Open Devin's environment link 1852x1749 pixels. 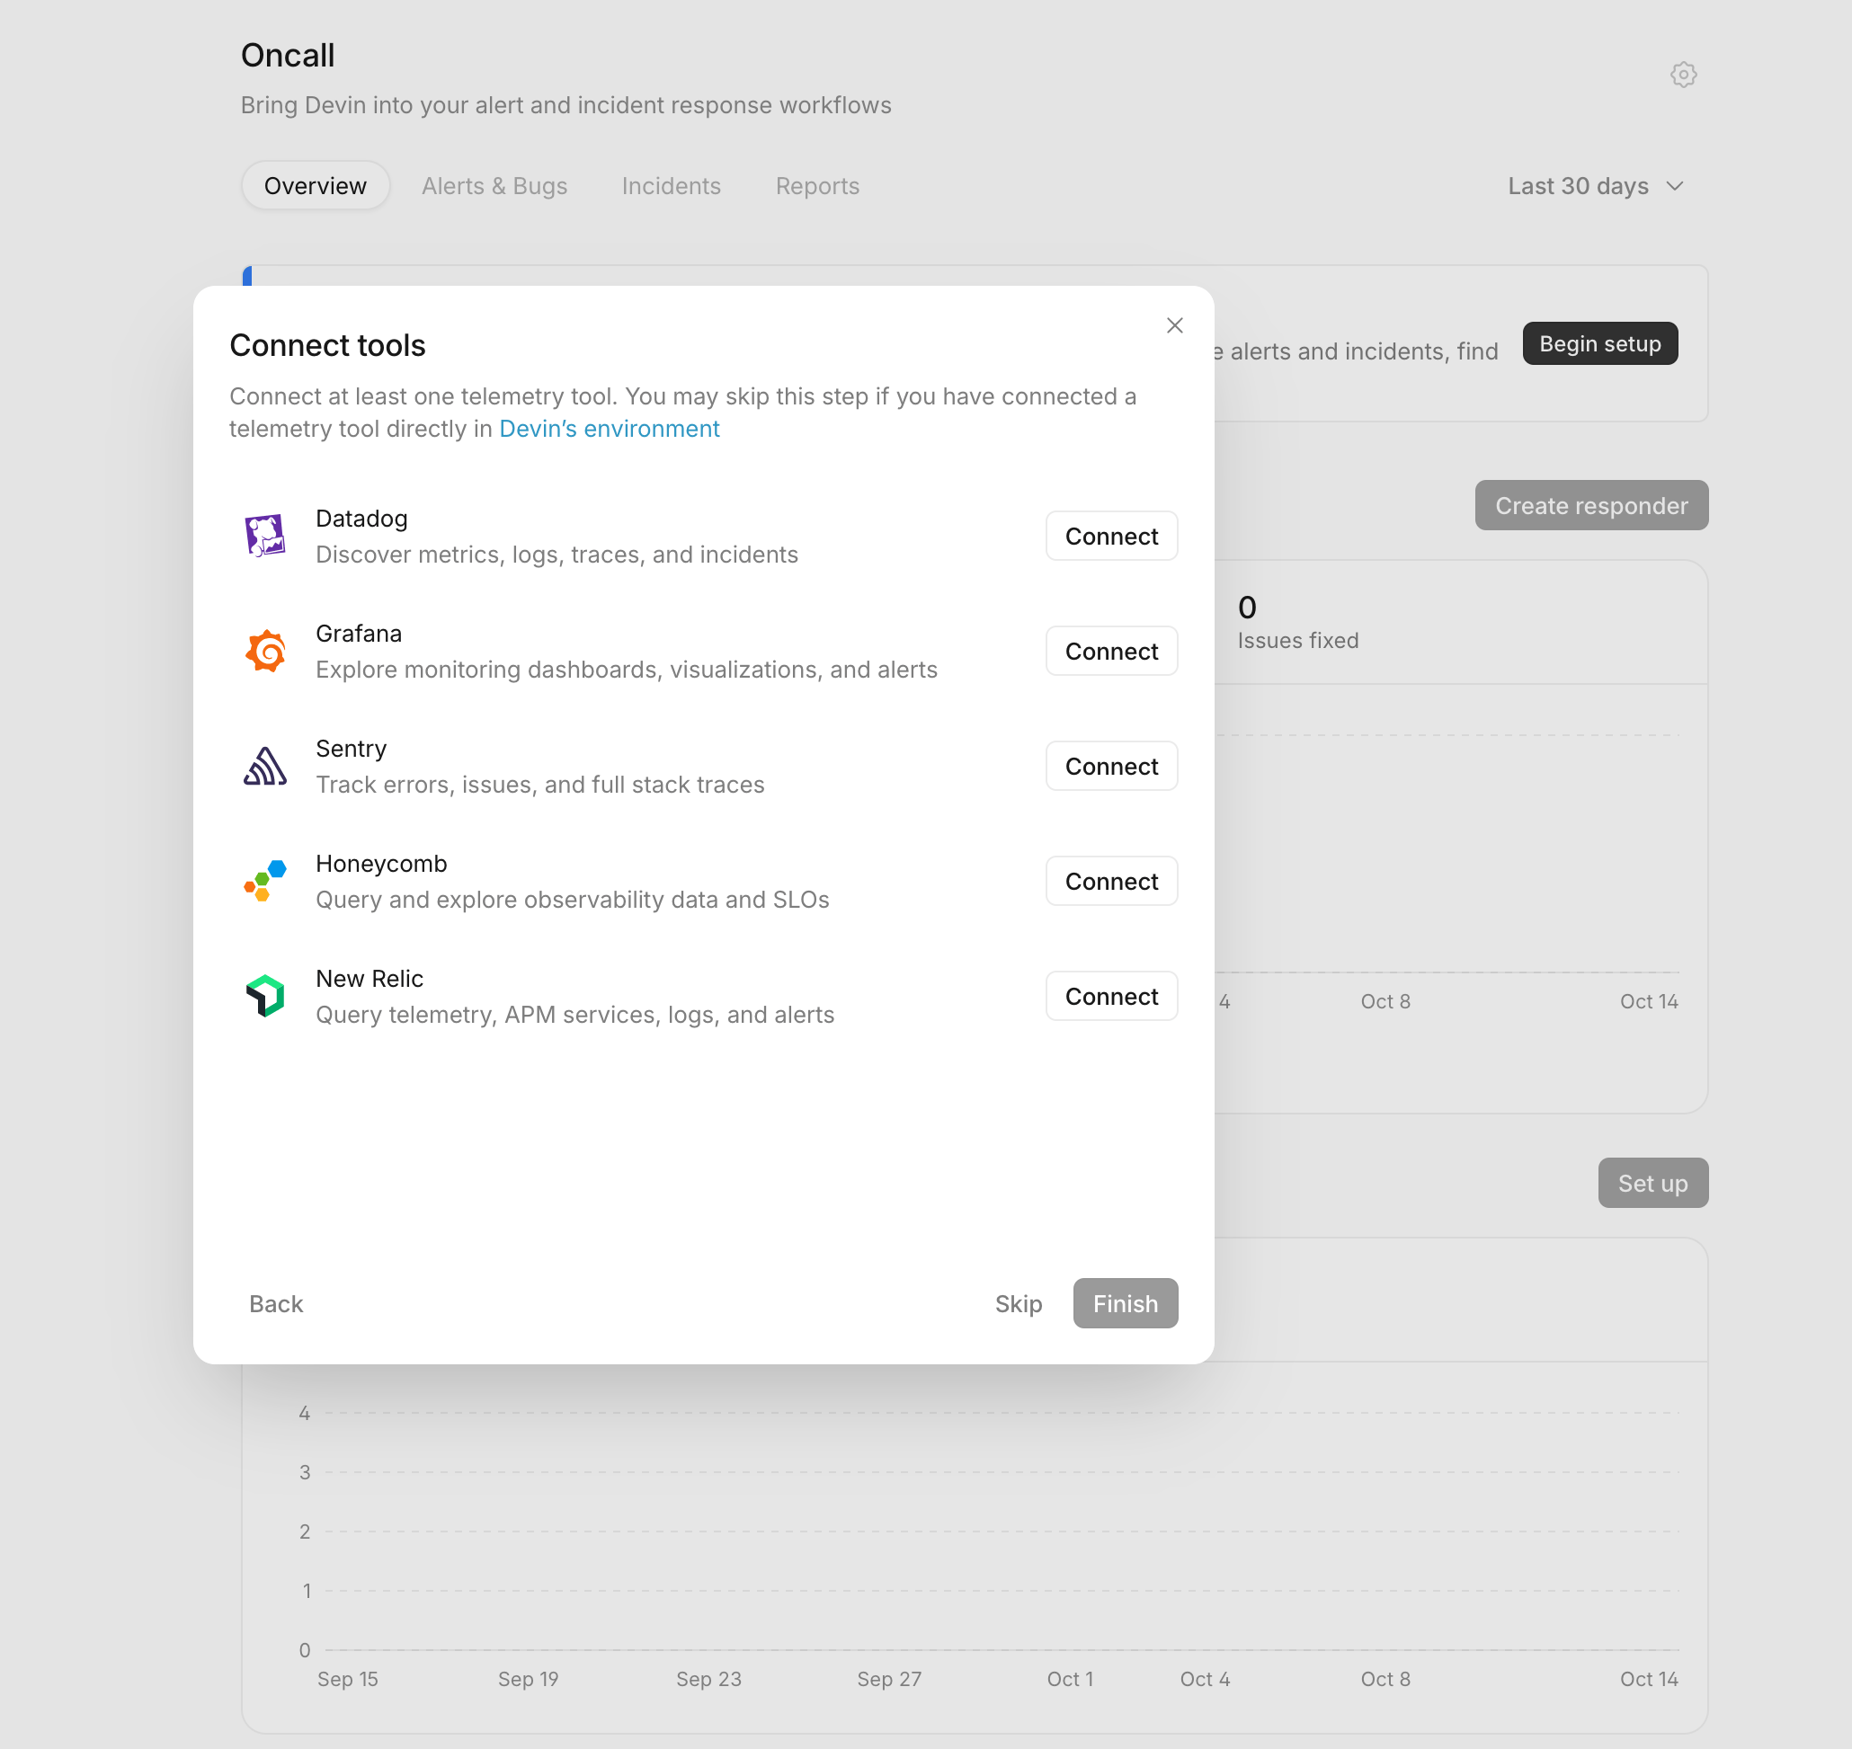(610, 429)
